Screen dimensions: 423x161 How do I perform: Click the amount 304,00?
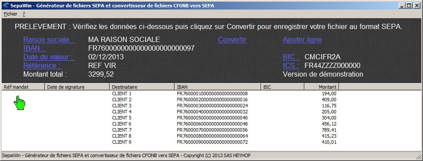[x=329, y=118]
